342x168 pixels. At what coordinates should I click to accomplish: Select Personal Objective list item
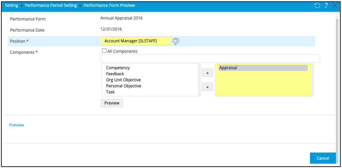tap(123, 86)
